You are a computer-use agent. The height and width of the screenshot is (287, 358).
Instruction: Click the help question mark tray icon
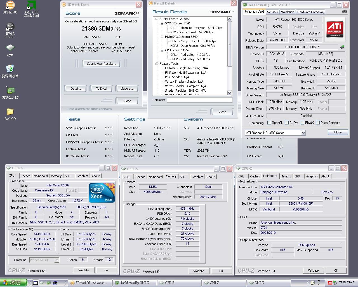click(312, 283)
